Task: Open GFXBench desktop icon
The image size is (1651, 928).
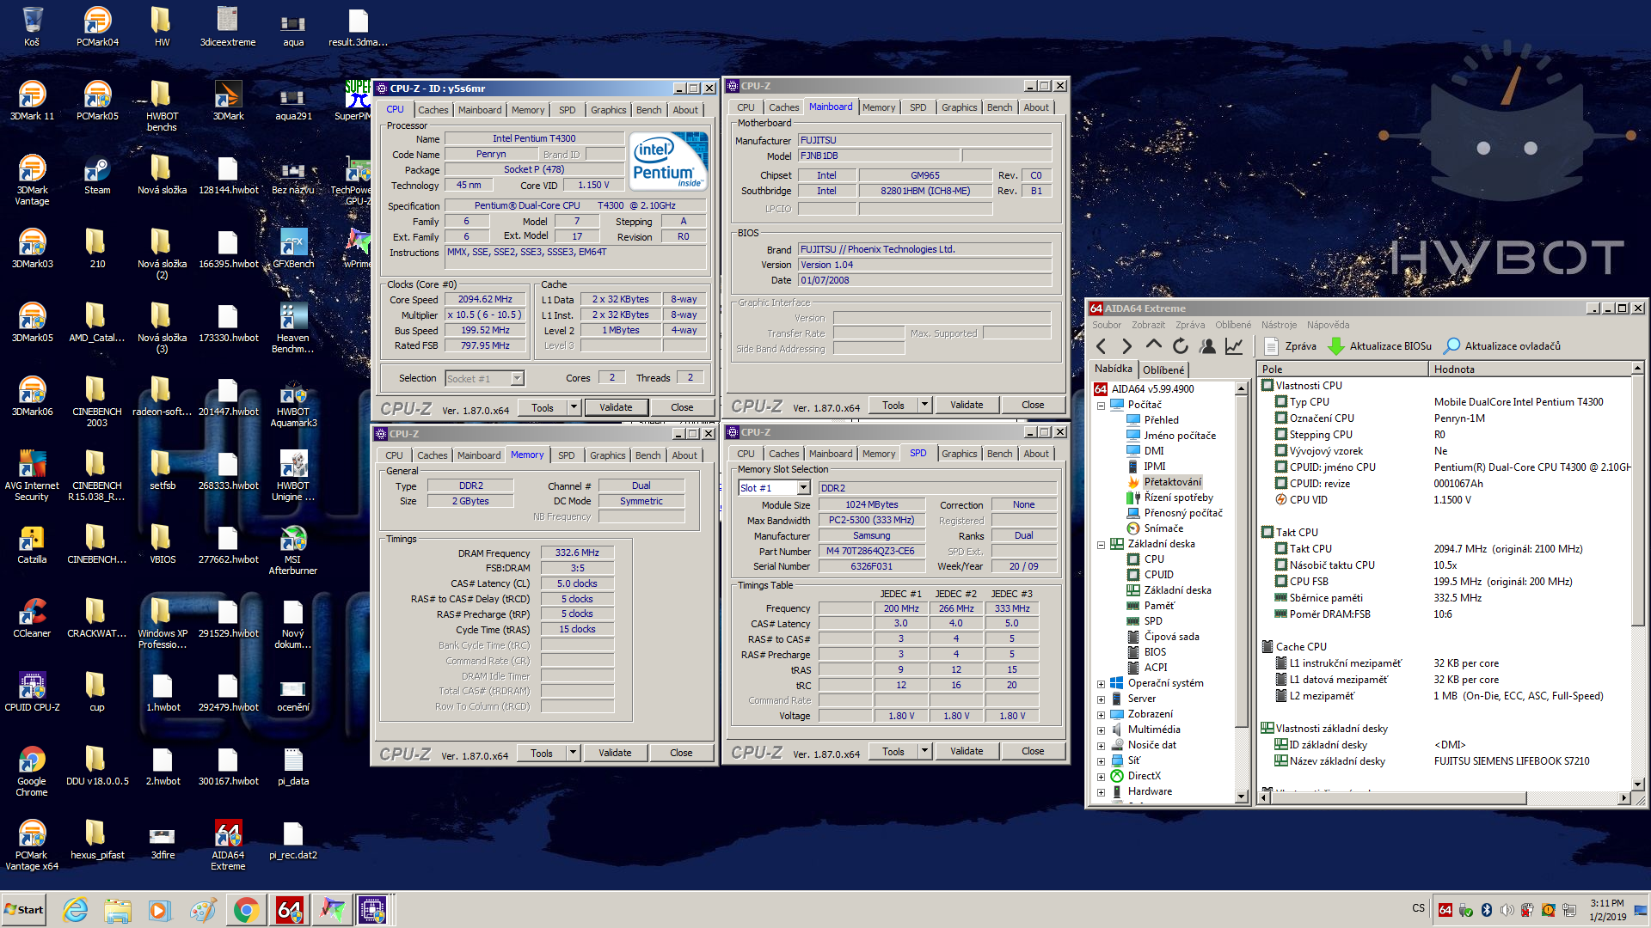Action: (293, 247)
